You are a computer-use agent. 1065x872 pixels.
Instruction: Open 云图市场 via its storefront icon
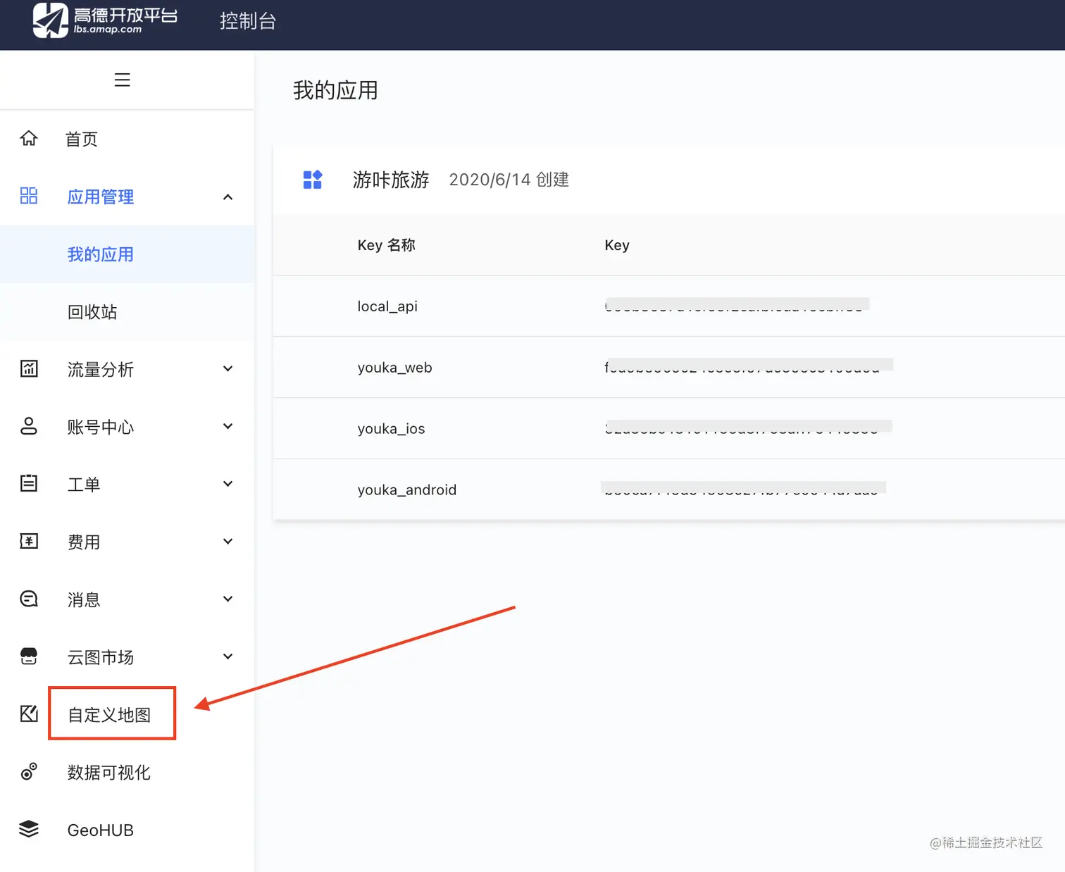[x=29, y=656]
